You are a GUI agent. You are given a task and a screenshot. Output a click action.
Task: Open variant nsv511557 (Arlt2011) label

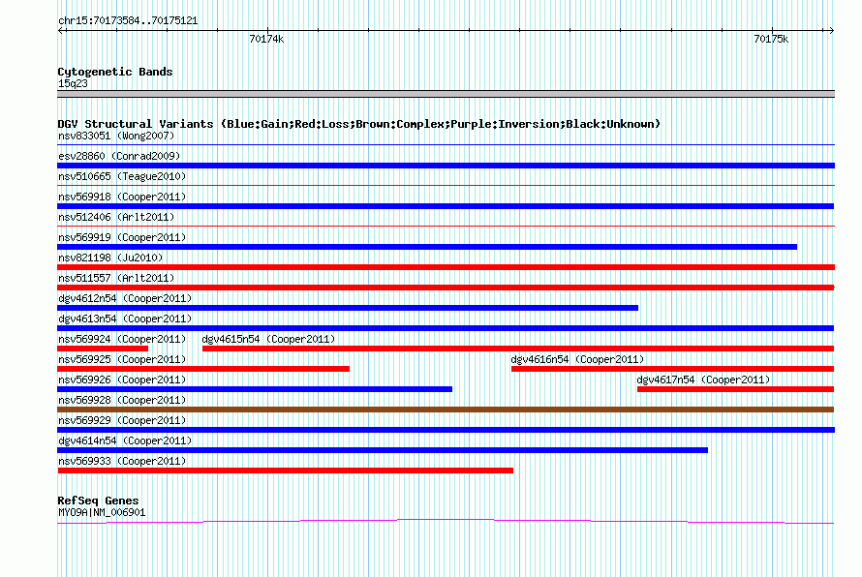coord(116,278)
